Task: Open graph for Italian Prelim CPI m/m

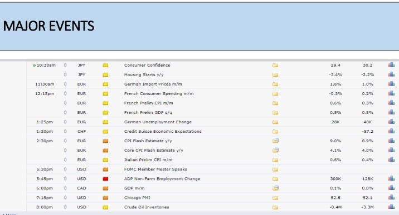Action: (391, 159)
